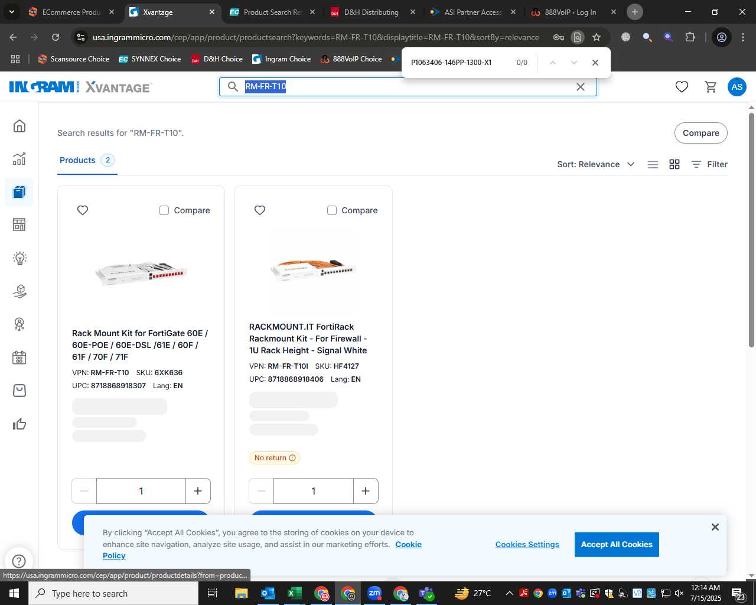Screen dimensions: 756x605
Task: Close the find-in-page bar
Action: [x=595, y=63]
